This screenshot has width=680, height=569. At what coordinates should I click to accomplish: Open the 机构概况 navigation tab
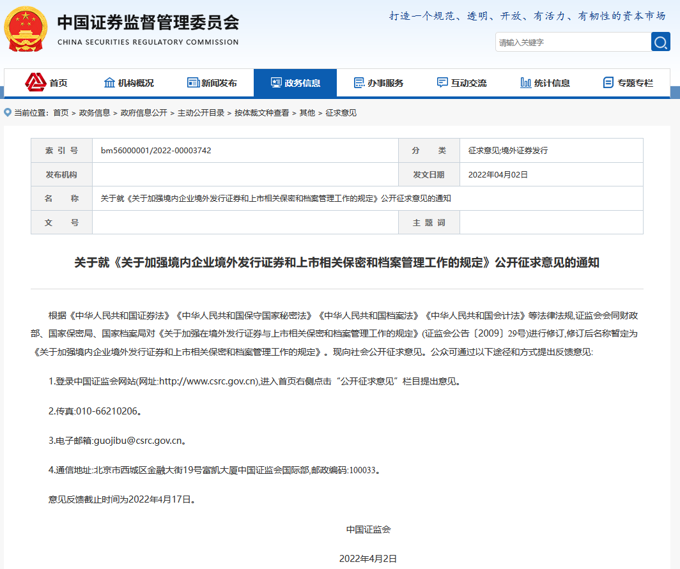point(129,82)
